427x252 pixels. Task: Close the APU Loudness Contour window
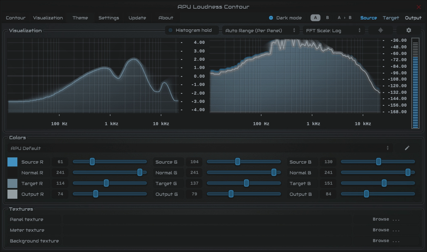419,7
